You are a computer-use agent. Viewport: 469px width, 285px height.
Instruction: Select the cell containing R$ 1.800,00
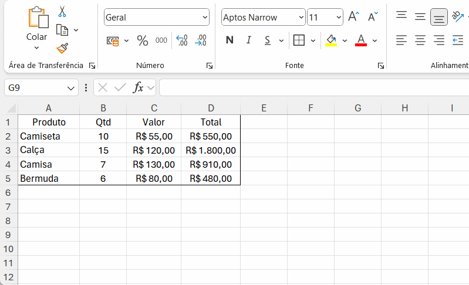point(211,150)
